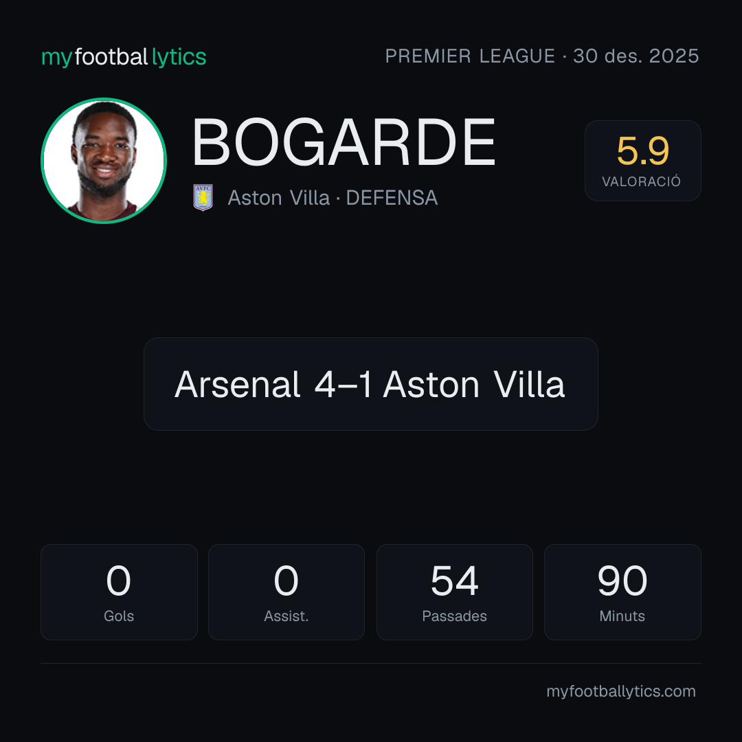Click the Aston Villa club crest icon
The image size is (742, 742).
coord(203,197)
